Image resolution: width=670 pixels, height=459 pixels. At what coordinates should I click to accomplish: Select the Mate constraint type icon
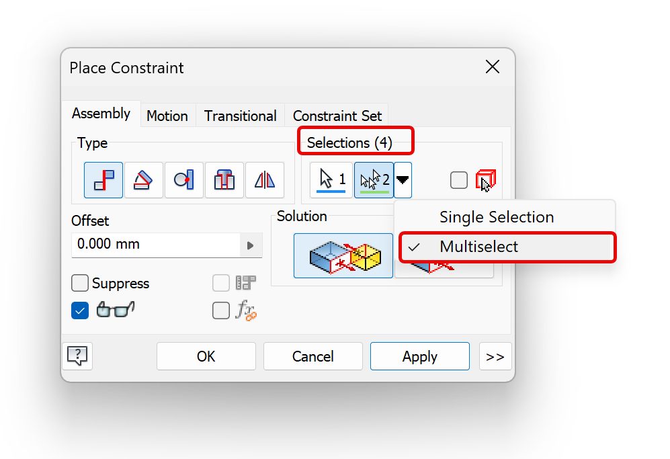[x=103, y=179]
